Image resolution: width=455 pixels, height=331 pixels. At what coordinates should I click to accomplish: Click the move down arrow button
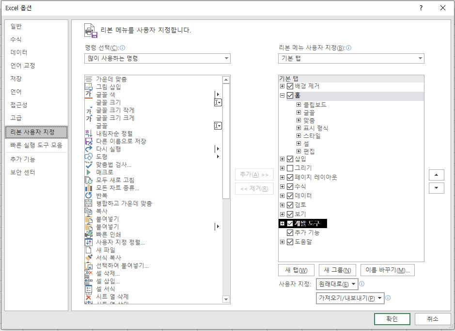tap(436, 188)
